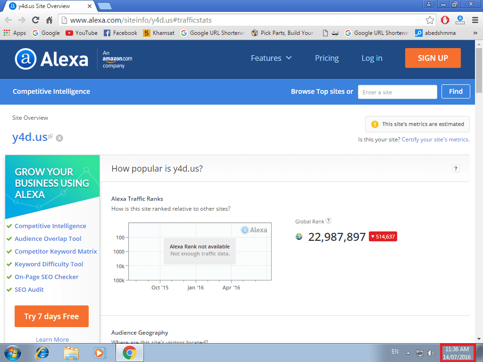The width and height of the screenshot is (483, 362).
Task: Open the Chrome hamburger menu
Action: tap(475, 20)
